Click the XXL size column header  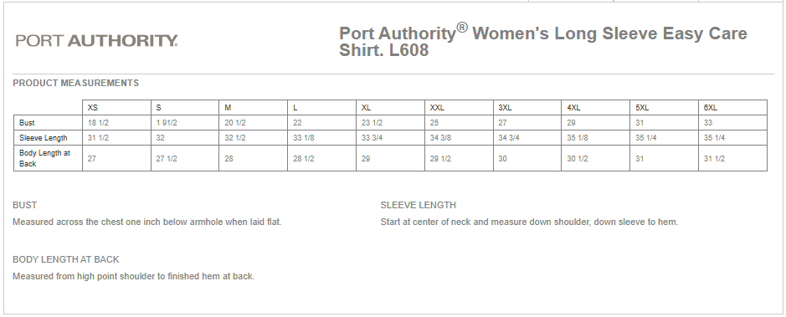437,108
